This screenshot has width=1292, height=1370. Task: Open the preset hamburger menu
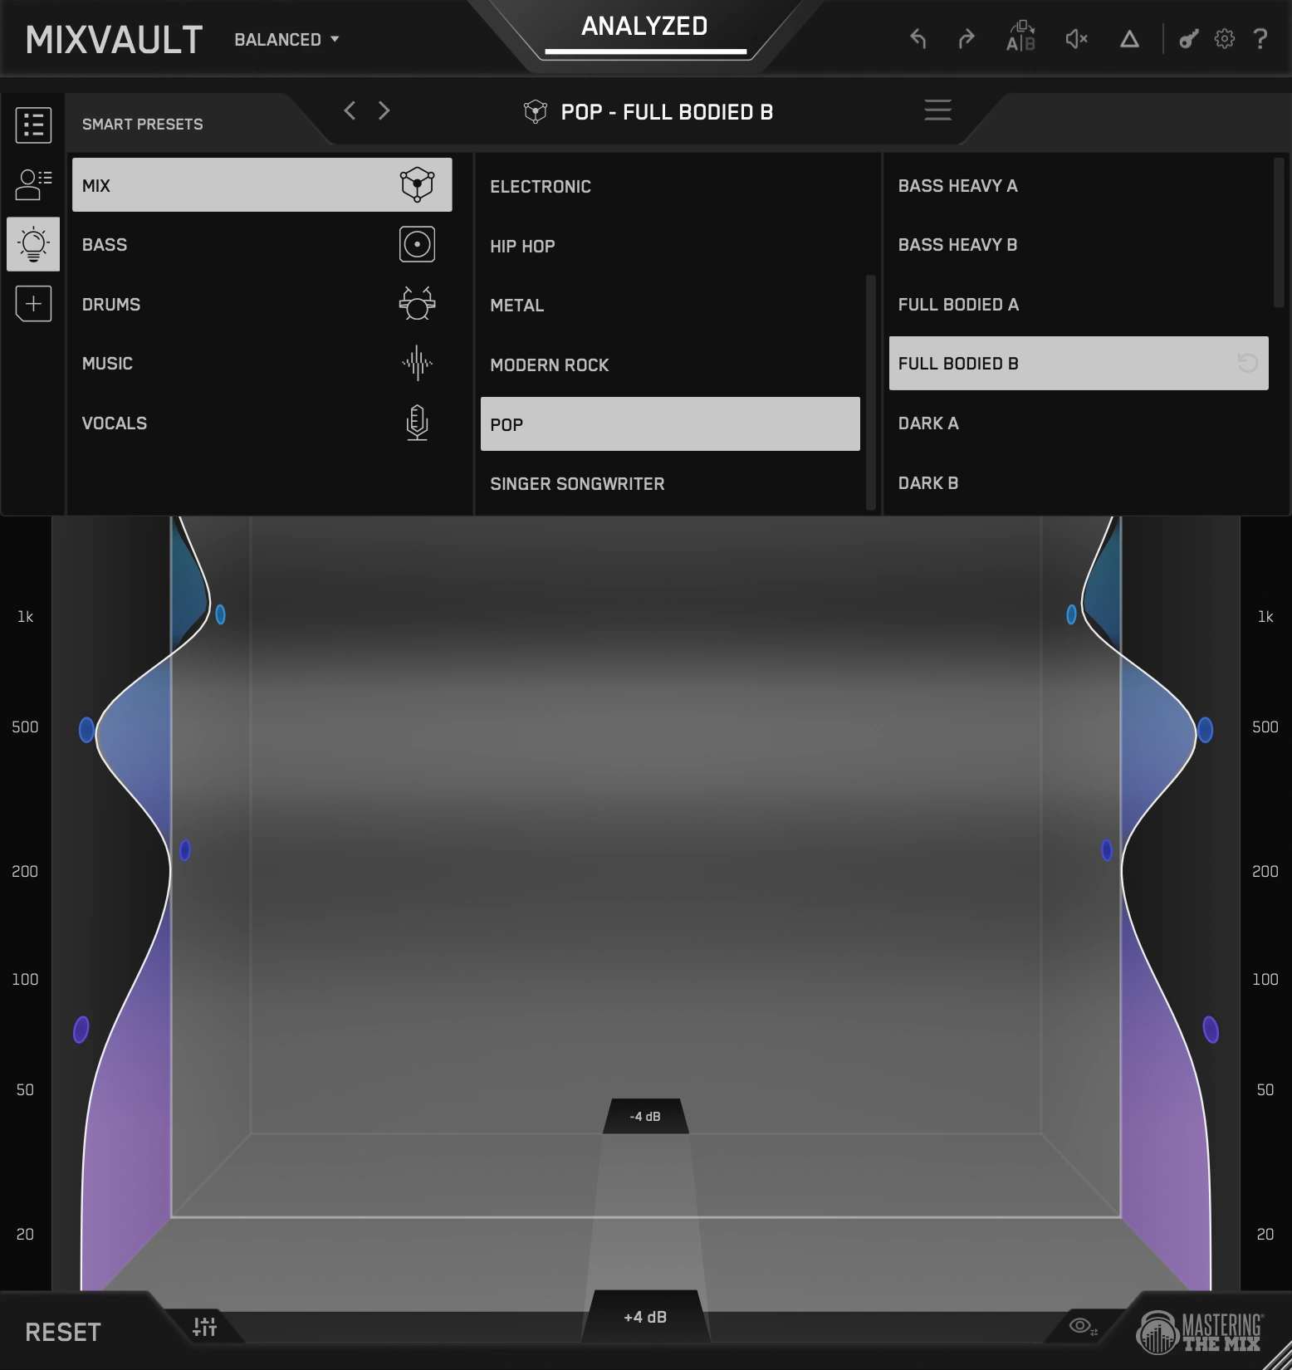coord(938,110)
